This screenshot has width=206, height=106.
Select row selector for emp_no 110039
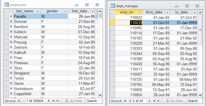[112, 23]
